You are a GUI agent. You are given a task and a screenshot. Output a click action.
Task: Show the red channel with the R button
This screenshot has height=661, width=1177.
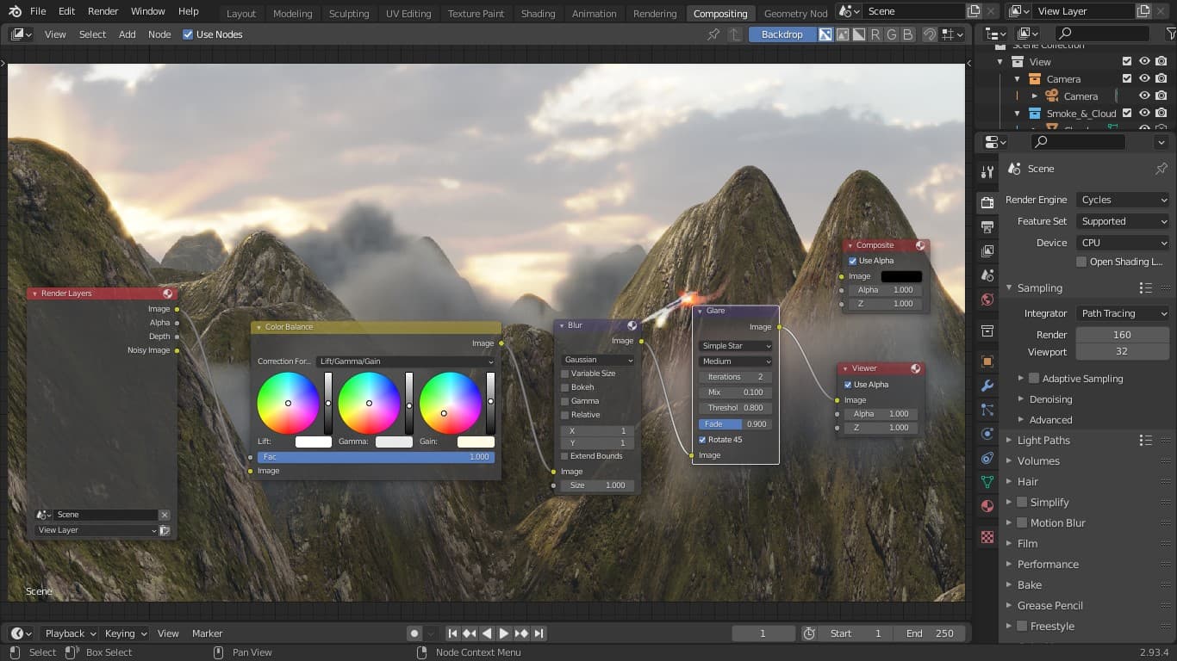click(x=875, y=34)
